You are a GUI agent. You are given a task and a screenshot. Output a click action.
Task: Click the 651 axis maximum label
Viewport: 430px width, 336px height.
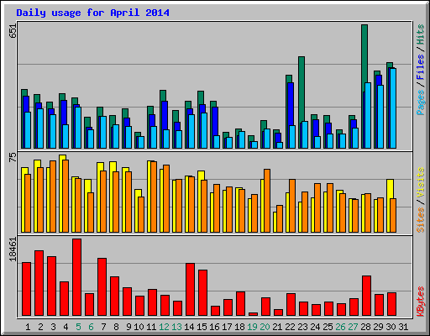click(x=13, y=30)
